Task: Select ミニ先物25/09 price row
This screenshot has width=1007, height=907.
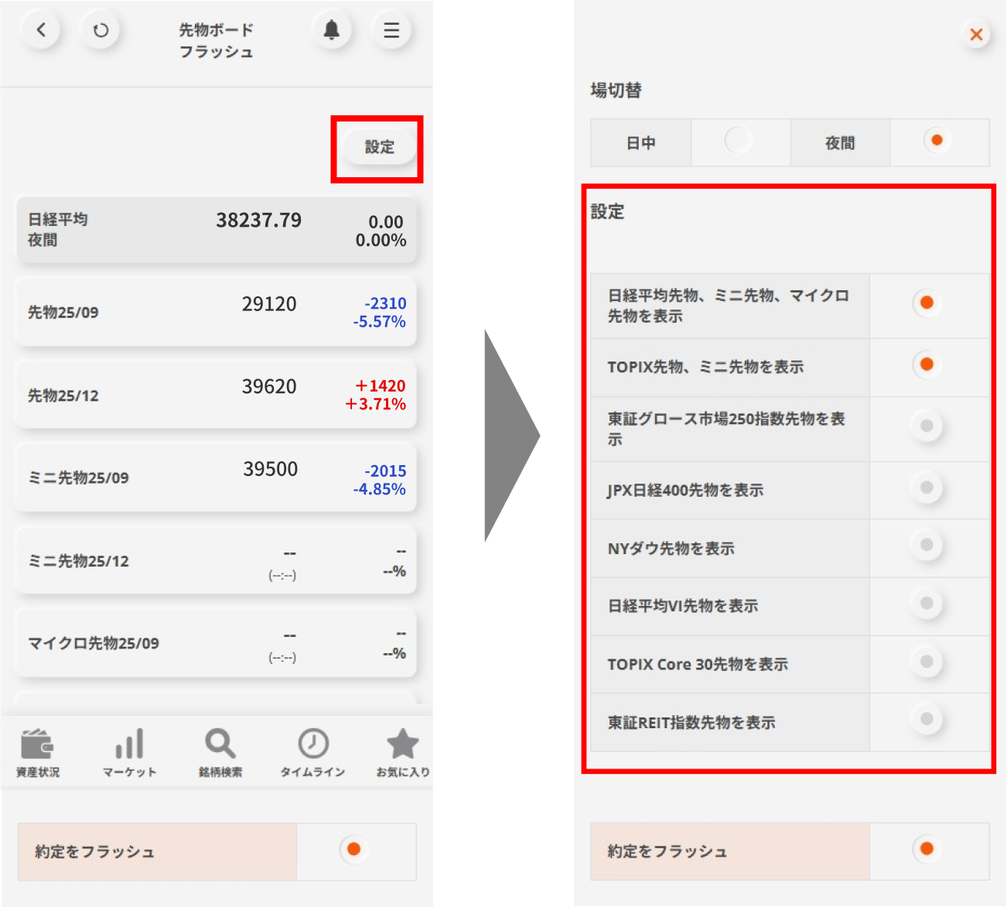Action: click(216, 477)
